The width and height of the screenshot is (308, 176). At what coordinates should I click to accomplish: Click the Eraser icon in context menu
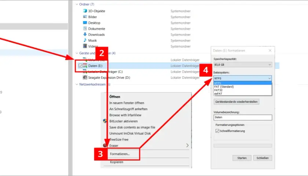coord(105,145)
